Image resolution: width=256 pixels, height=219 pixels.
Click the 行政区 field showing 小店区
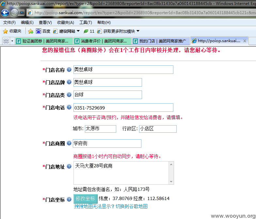[x=158, y=129]
